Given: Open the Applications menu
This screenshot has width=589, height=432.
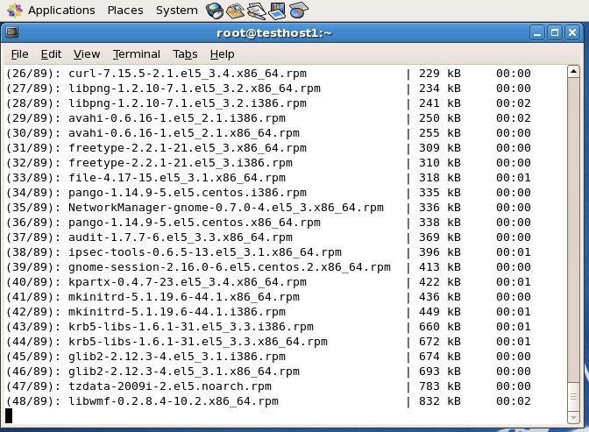Looking at the screenshot, I should 60,11.
